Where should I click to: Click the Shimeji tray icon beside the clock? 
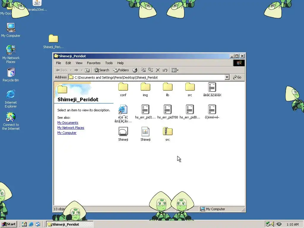279,224
